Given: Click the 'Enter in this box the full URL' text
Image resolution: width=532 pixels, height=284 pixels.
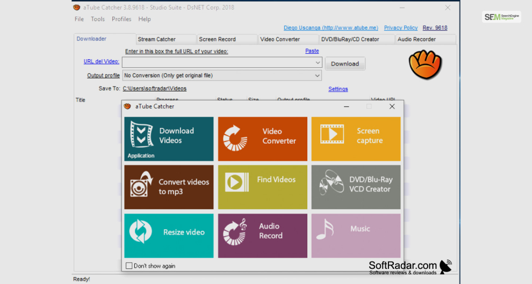Looking at the screenshot, I should coord(176,51).
